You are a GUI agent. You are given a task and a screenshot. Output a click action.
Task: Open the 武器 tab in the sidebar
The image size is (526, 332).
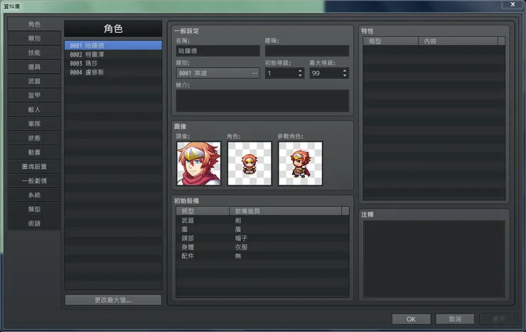[34, 81]
